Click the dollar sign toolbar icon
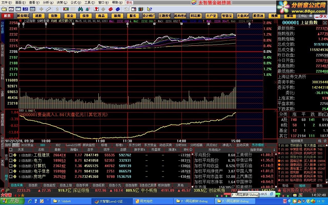Image resolution: width=328 pixels, height=205 pixels. (57, 9)
